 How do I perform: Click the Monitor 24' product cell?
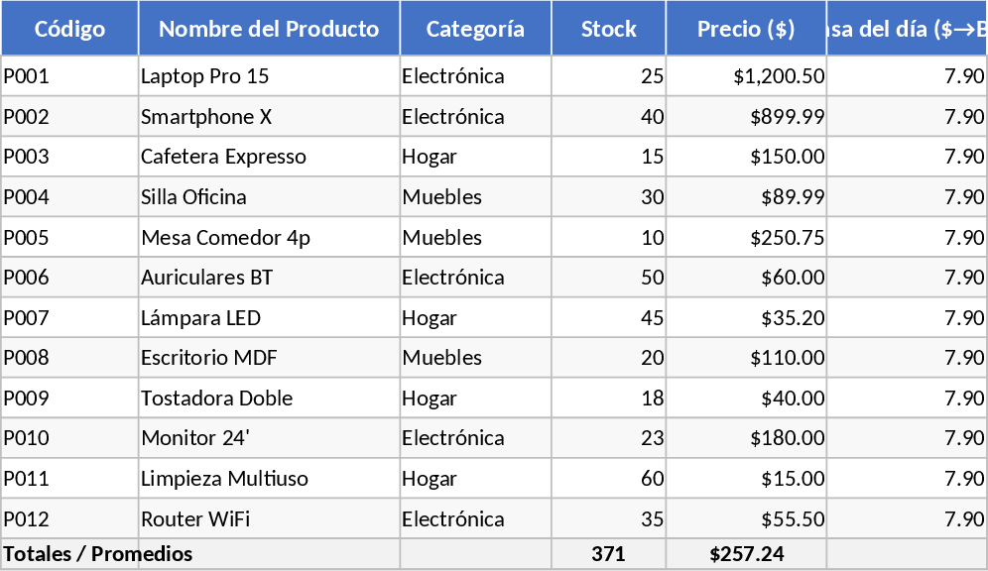tap(269, 438)
